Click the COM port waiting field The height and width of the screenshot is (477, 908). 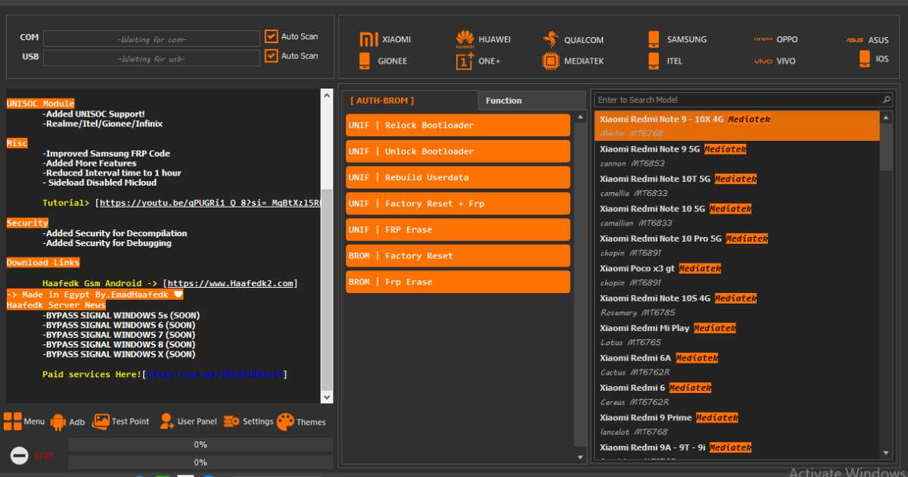coord(151,39)
